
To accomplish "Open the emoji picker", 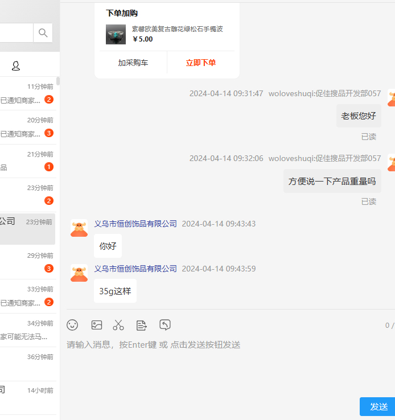I will click(72, 325).
